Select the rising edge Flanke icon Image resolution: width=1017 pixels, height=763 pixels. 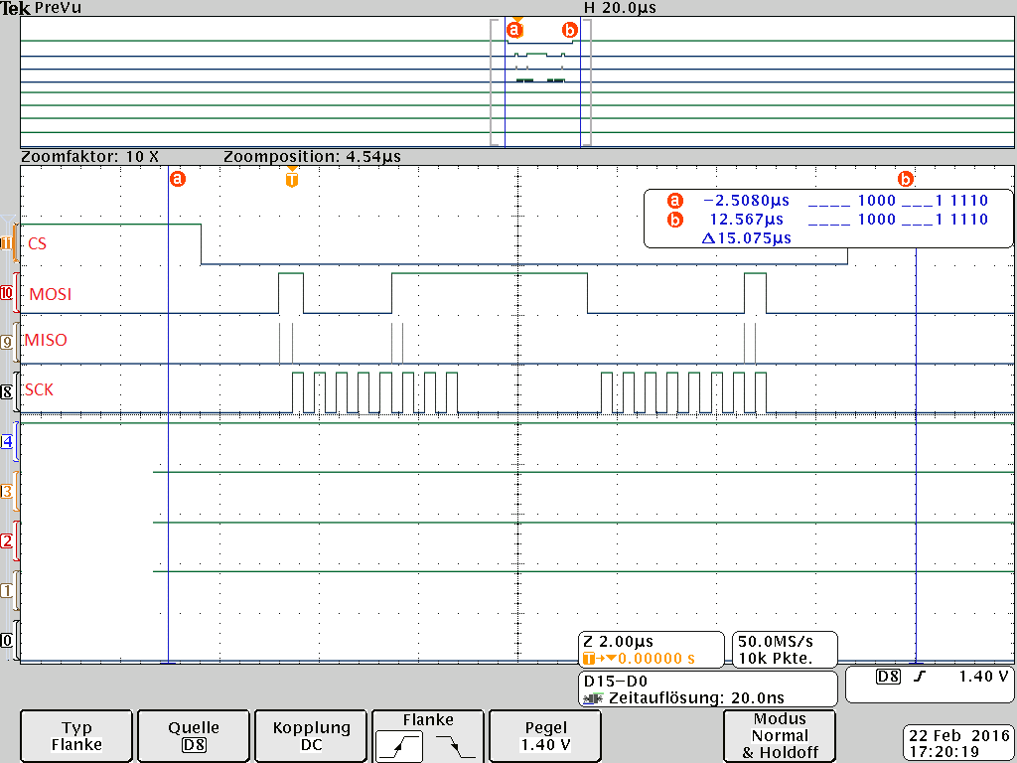click(x=399, y=747)
